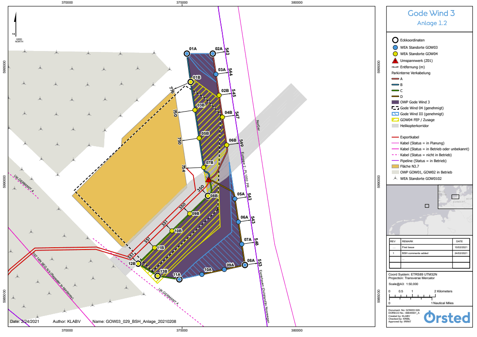Select the Helikopterkorridor grey legend swatch
477x337 pixels.
pyautogui.click(x=395, y=125)
